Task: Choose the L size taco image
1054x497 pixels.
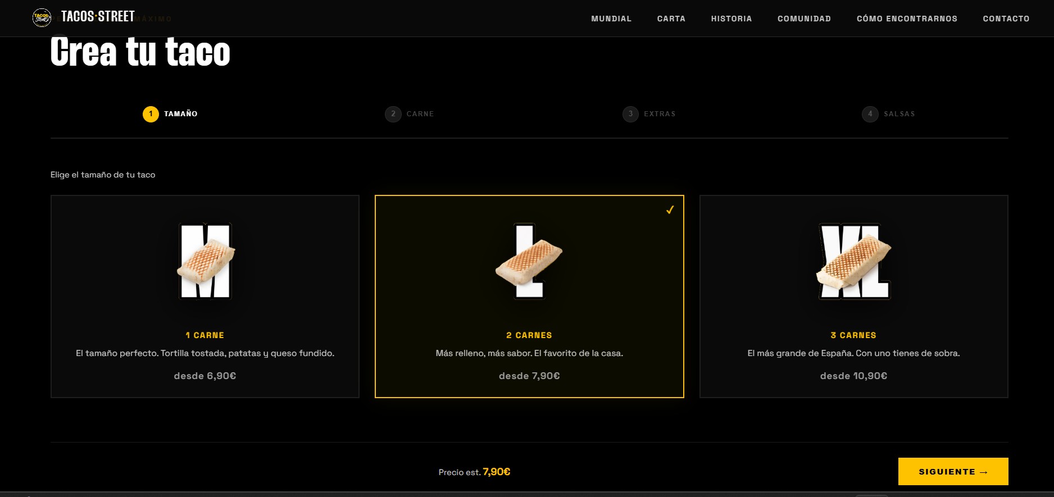Action: (x=529, y=261)
